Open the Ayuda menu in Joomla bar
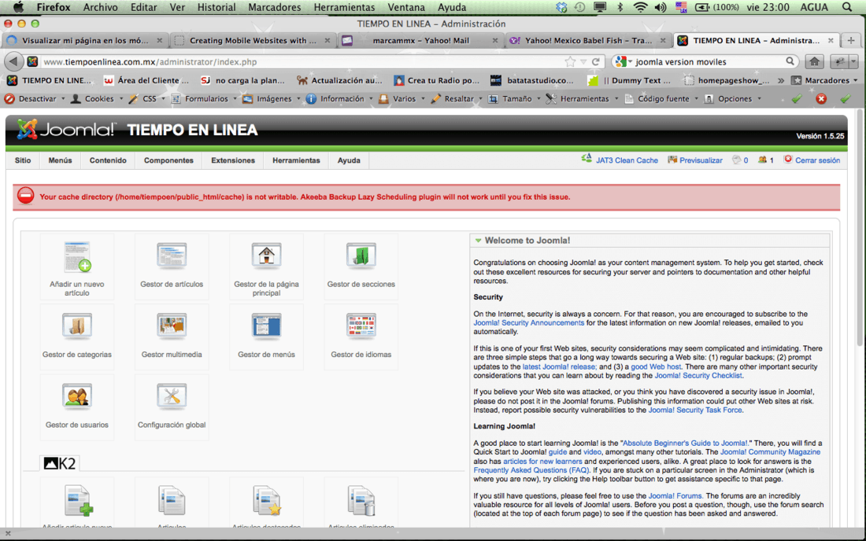The height and width of the screenshot is (541, 866). pos(349,160)
